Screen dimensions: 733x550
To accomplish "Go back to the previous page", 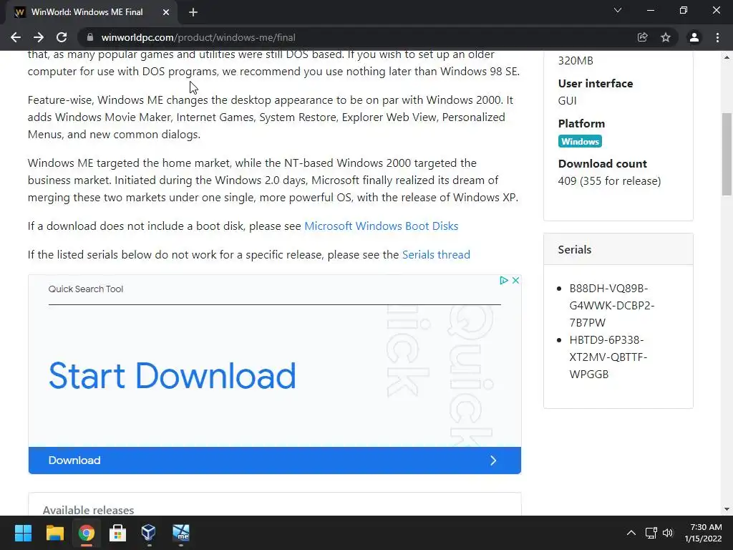I will click(16, 37).
